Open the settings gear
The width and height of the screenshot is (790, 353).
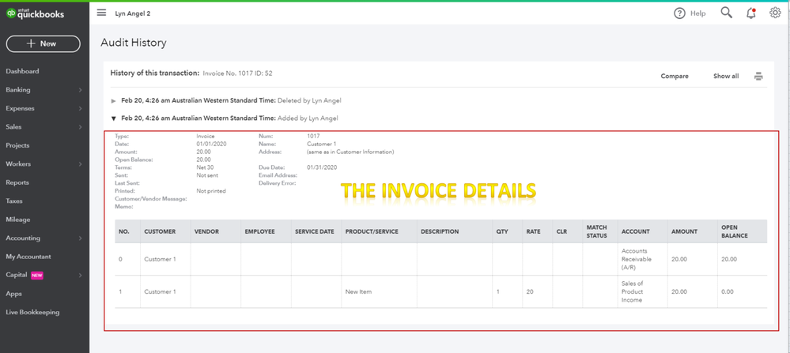(x=775, y=13)
